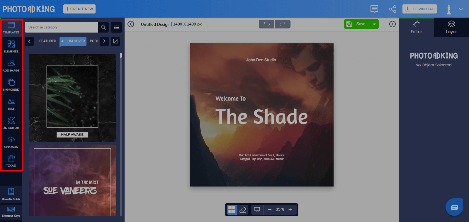The width and height of the screenshot is (469, 222).
Task: Expand the Save dropdown arrow
Action: (x=374, y=24)
